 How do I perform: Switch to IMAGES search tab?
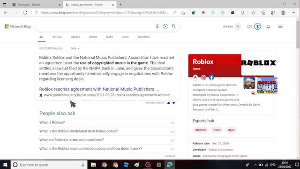75,37
